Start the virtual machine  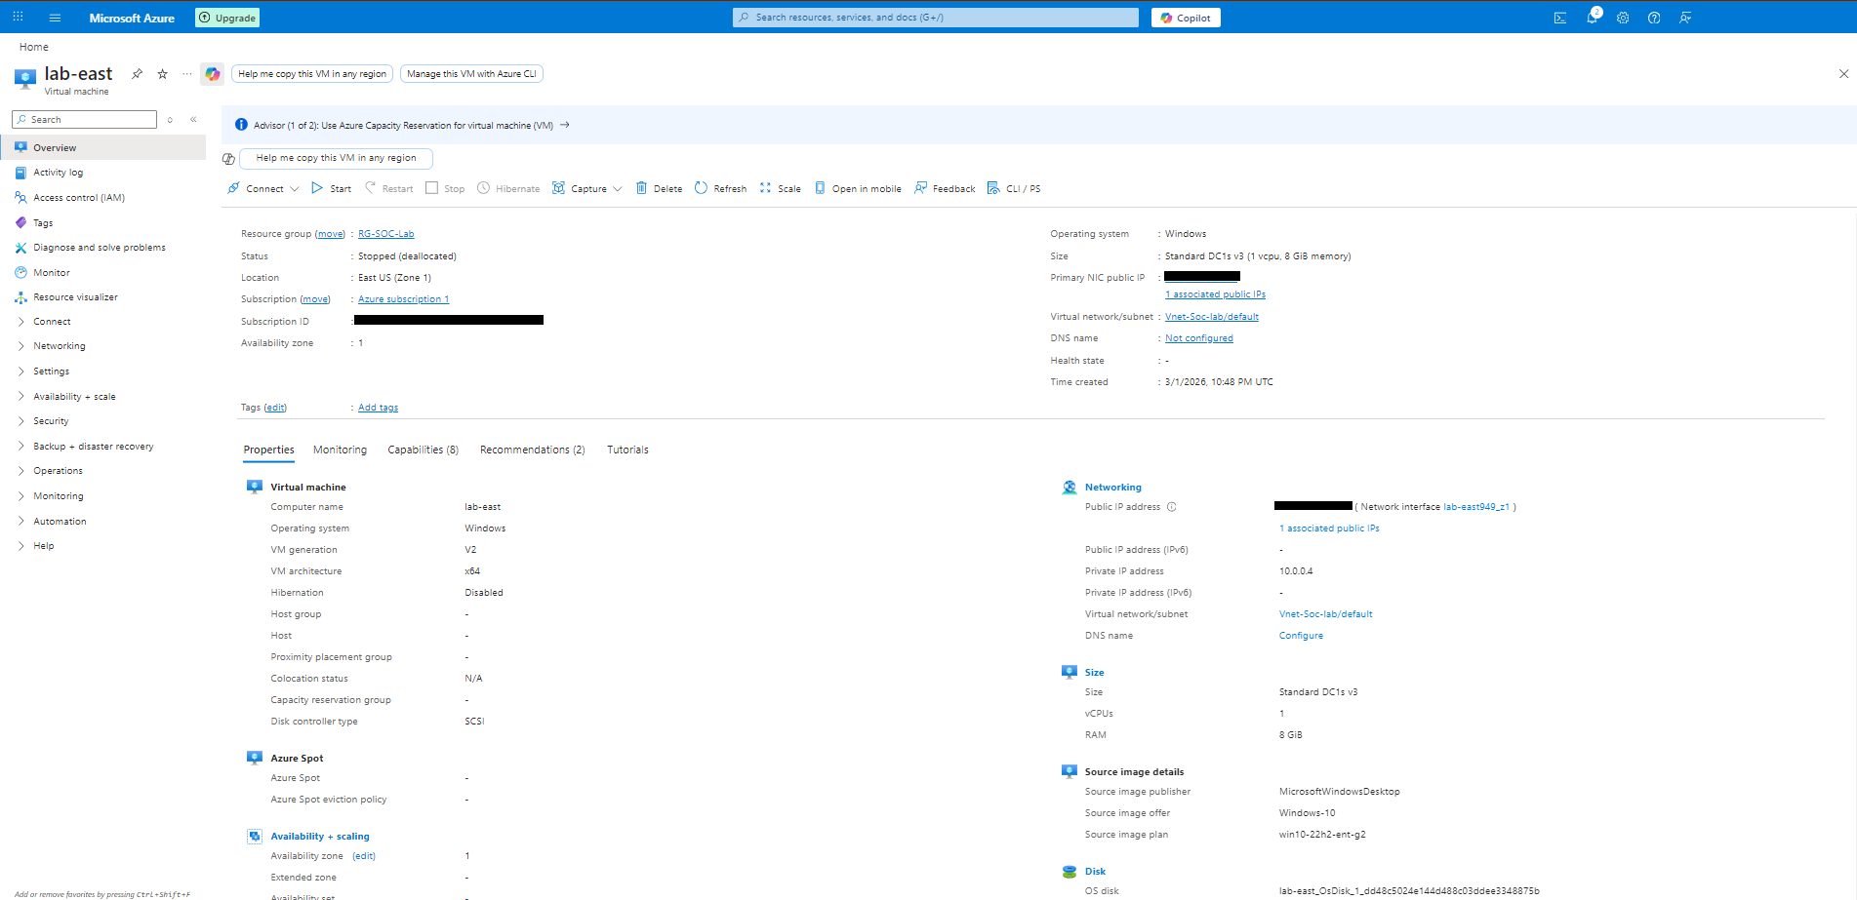coord(332,188)
